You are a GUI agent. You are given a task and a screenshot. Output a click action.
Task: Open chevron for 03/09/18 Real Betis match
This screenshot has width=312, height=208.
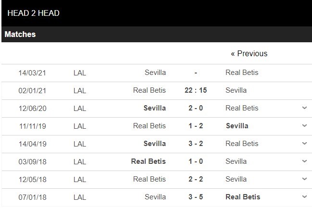click(304, 161)
